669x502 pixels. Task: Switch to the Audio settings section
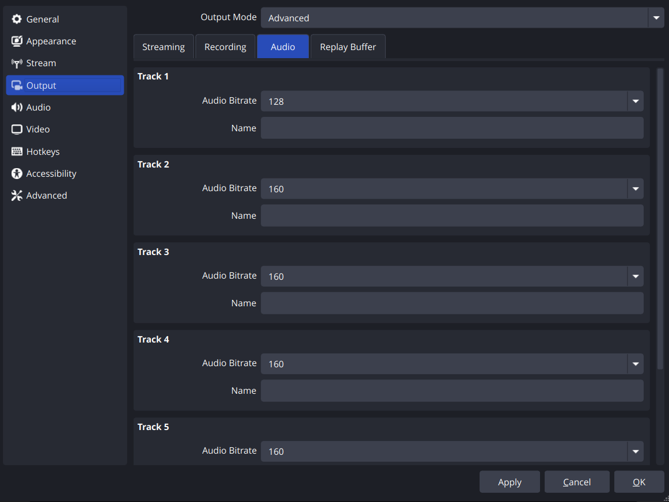click(x=38, y=107)
